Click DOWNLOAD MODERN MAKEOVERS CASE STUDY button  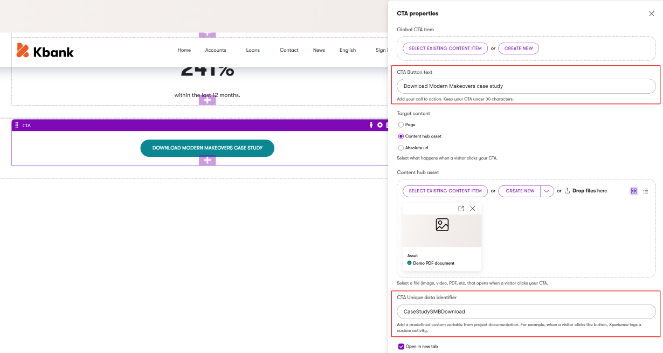click(207, 148)
